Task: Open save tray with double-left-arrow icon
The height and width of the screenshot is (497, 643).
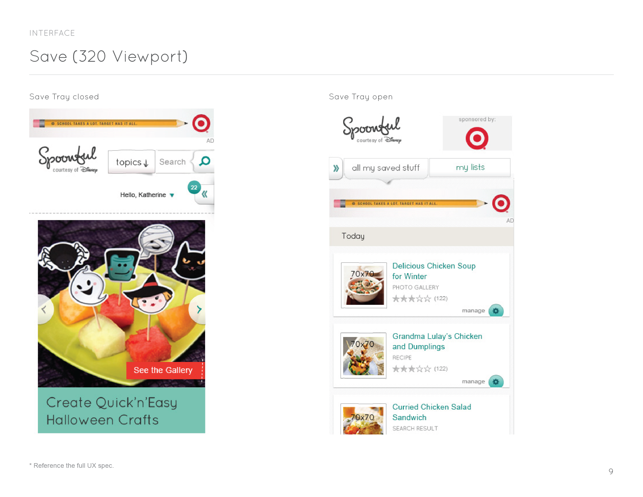Action: [x=205, y=194]
